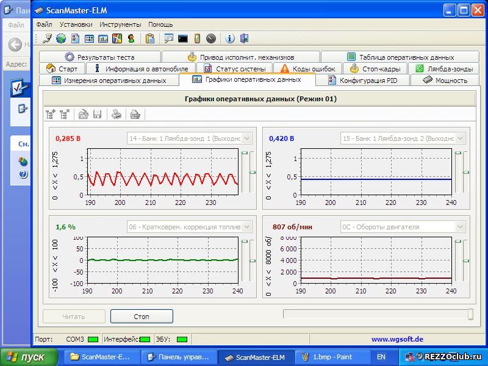Switch to Измерения оперативных данных tab
Image resolution: width=488 pixels, height=366 pixels.
point(109,81)
